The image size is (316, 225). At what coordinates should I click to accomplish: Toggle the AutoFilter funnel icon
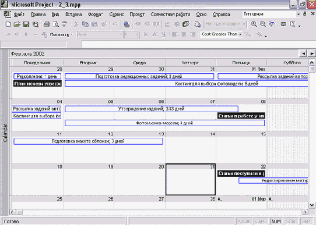[247, 34]
